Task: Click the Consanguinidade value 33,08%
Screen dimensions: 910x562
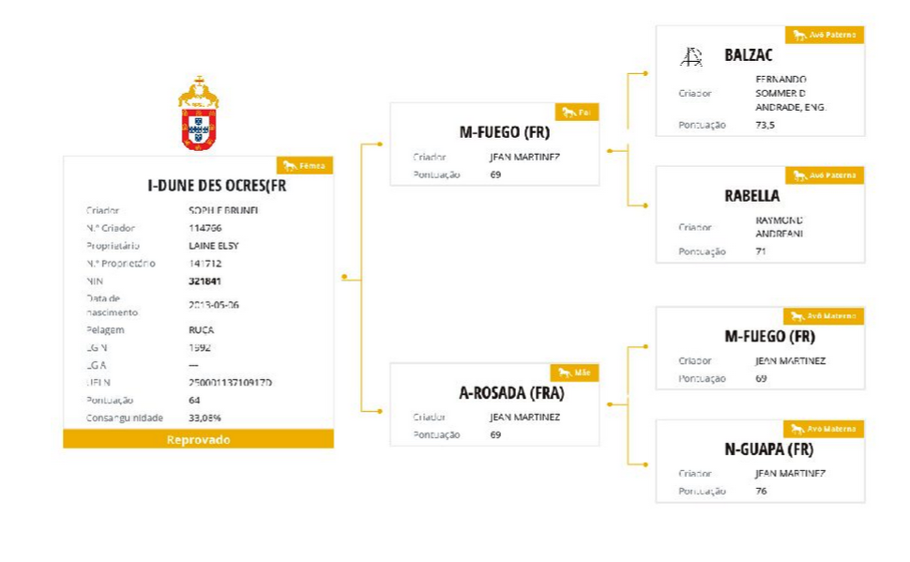Action: pyautogui.click(x=205, y=418)
